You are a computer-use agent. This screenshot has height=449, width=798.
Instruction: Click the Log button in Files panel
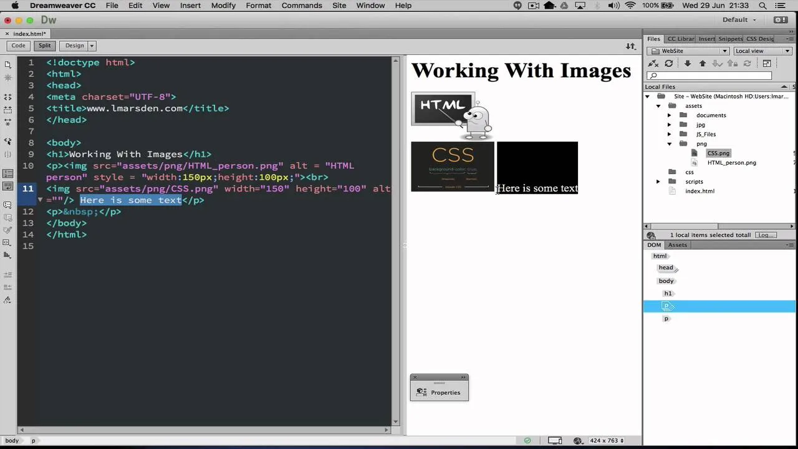coord(765,235)
